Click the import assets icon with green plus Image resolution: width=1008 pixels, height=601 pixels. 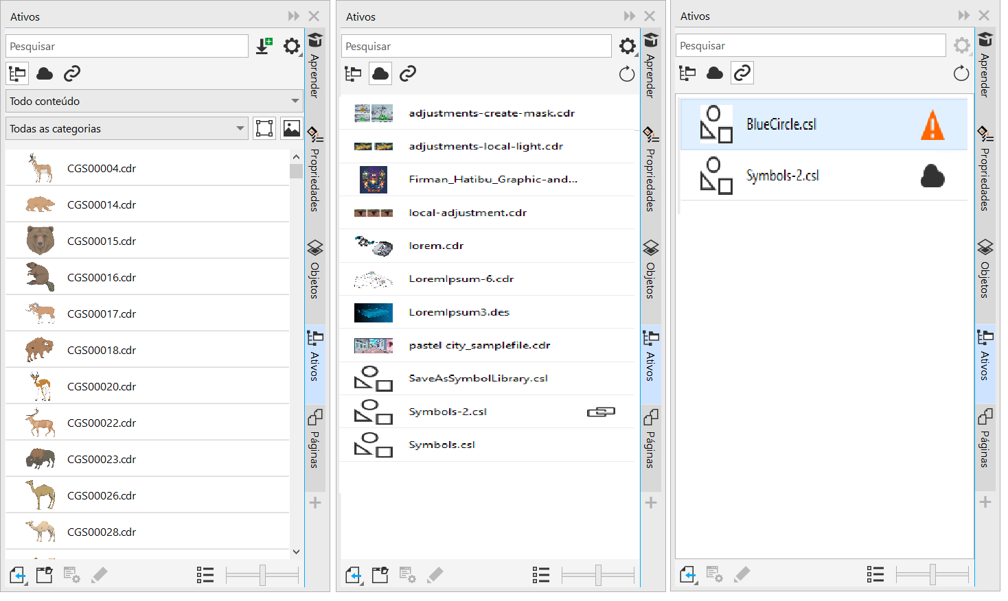click(264, 46)
